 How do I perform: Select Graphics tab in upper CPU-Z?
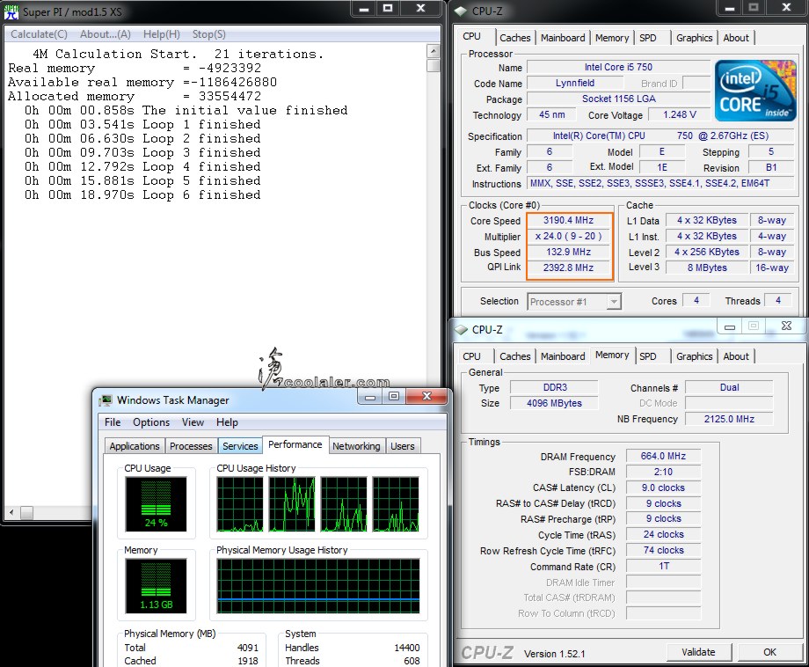click(x=695, y=38)
